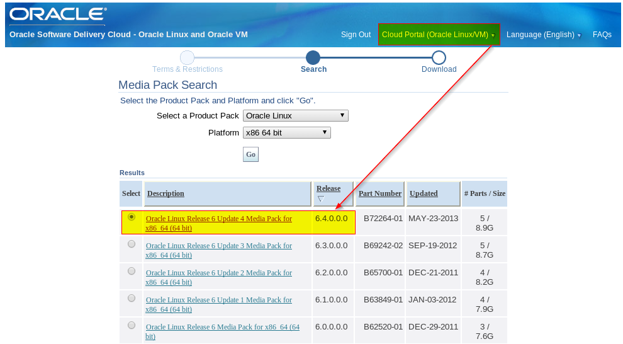Expand the Cloud Portal (Oracle Linux/VM) menu
623x344 pixels.
coord(439,35)
